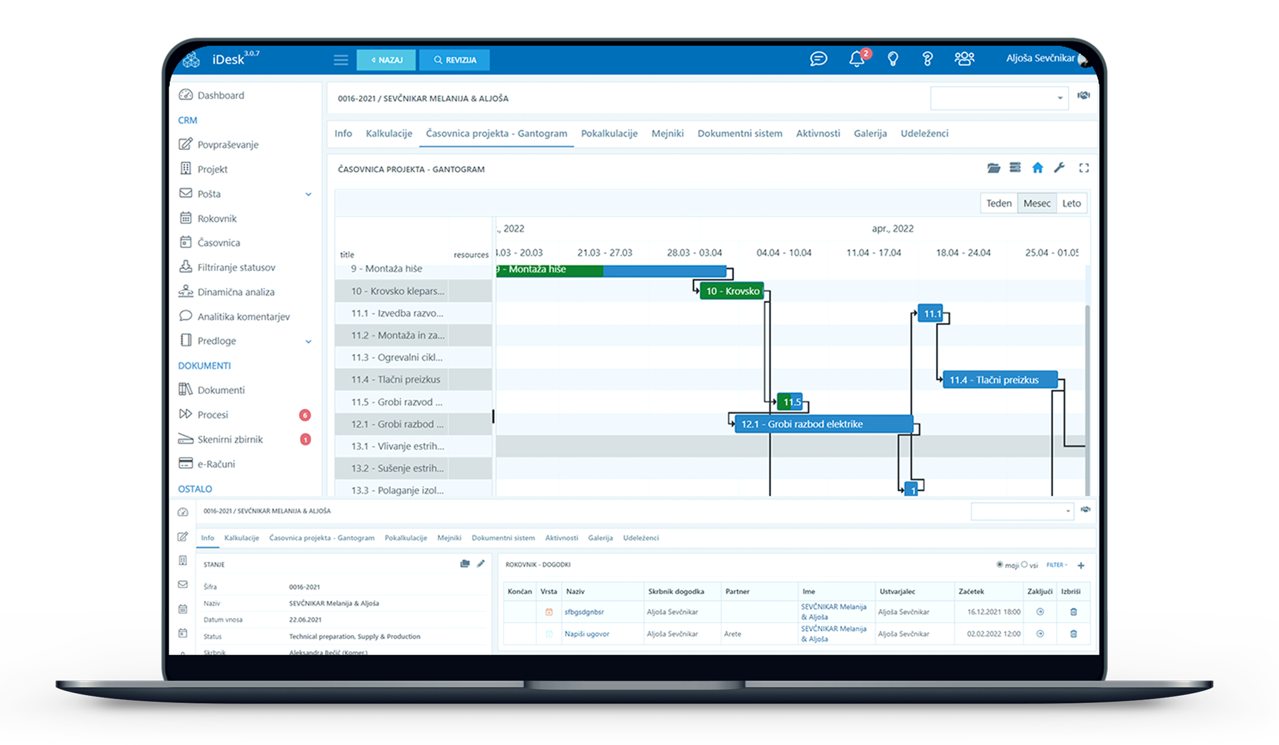Expand the Predloge sidebar submenu
The image size is (1279, 745).
(308, 342)
